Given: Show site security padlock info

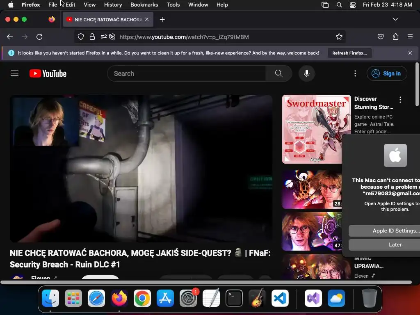Looking at the screenshot, I should (x=92, y=37).
